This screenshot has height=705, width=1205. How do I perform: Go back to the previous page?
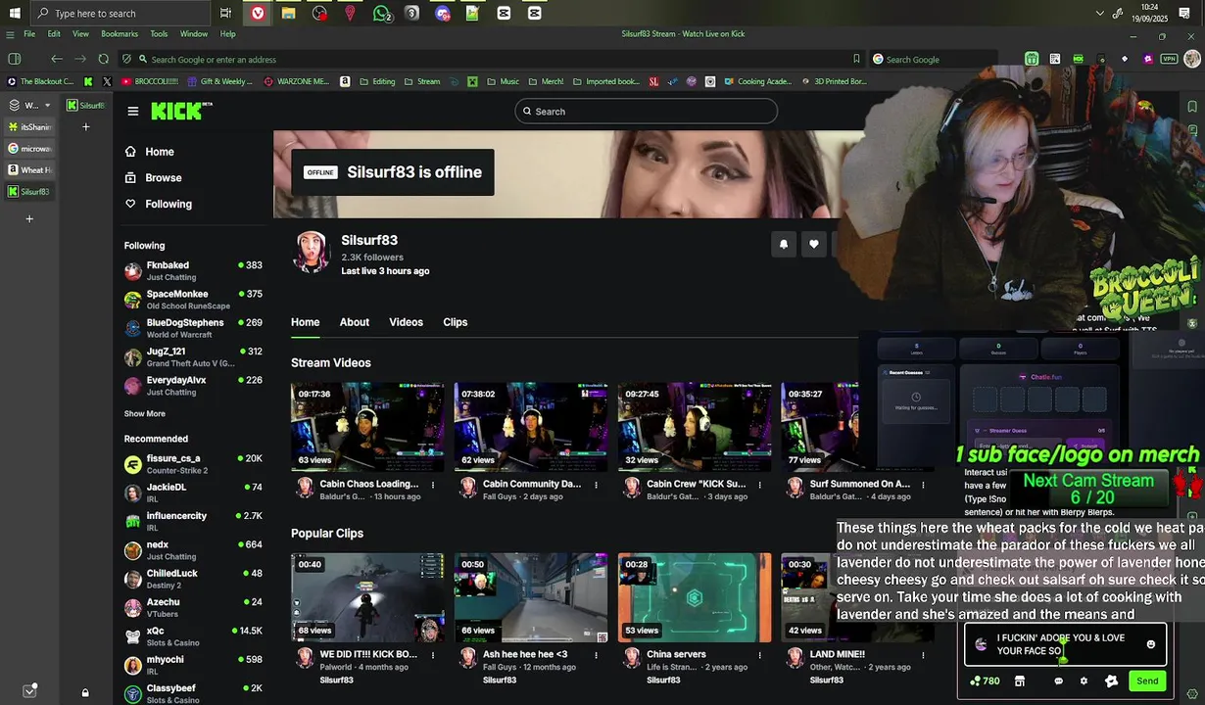56,59
